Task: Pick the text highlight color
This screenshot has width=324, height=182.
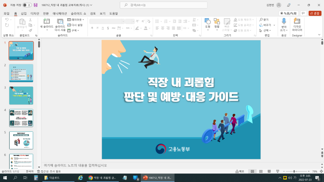Action: (x=137, y=28)
